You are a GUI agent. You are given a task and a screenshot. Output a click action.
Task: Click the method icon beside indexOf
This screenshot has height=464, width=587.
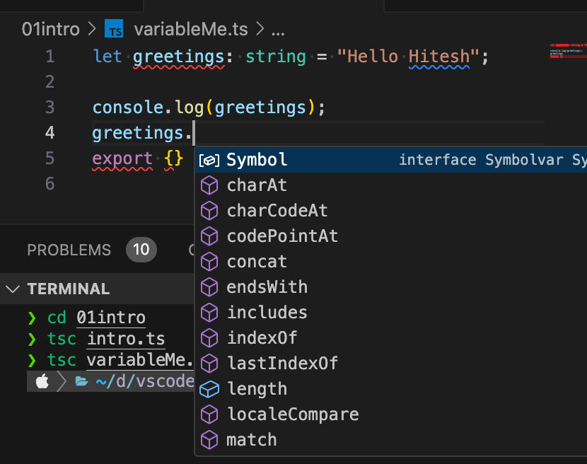click(x=209, y=339)
